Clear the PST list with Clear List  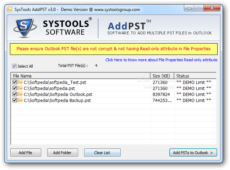[x=102, y=153]
